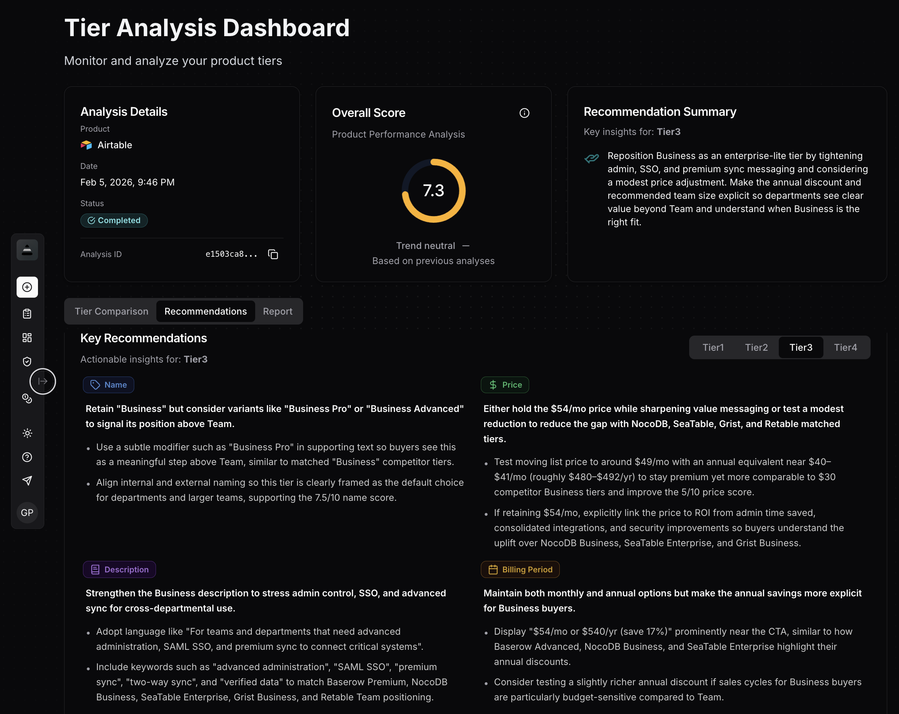899x714 pixels.
Task: Open the GP profile avatar
Action: (x=27, y=513)
